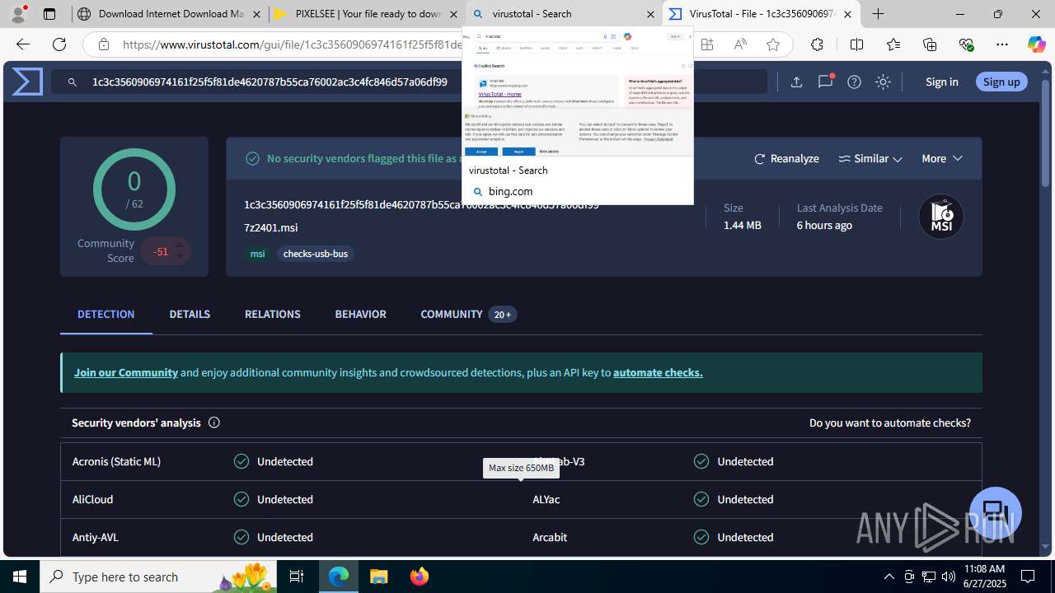
Task: Click the search magnifier icon in VirusTotal bar
Action: pyautogui.click(x=73, y=82)
